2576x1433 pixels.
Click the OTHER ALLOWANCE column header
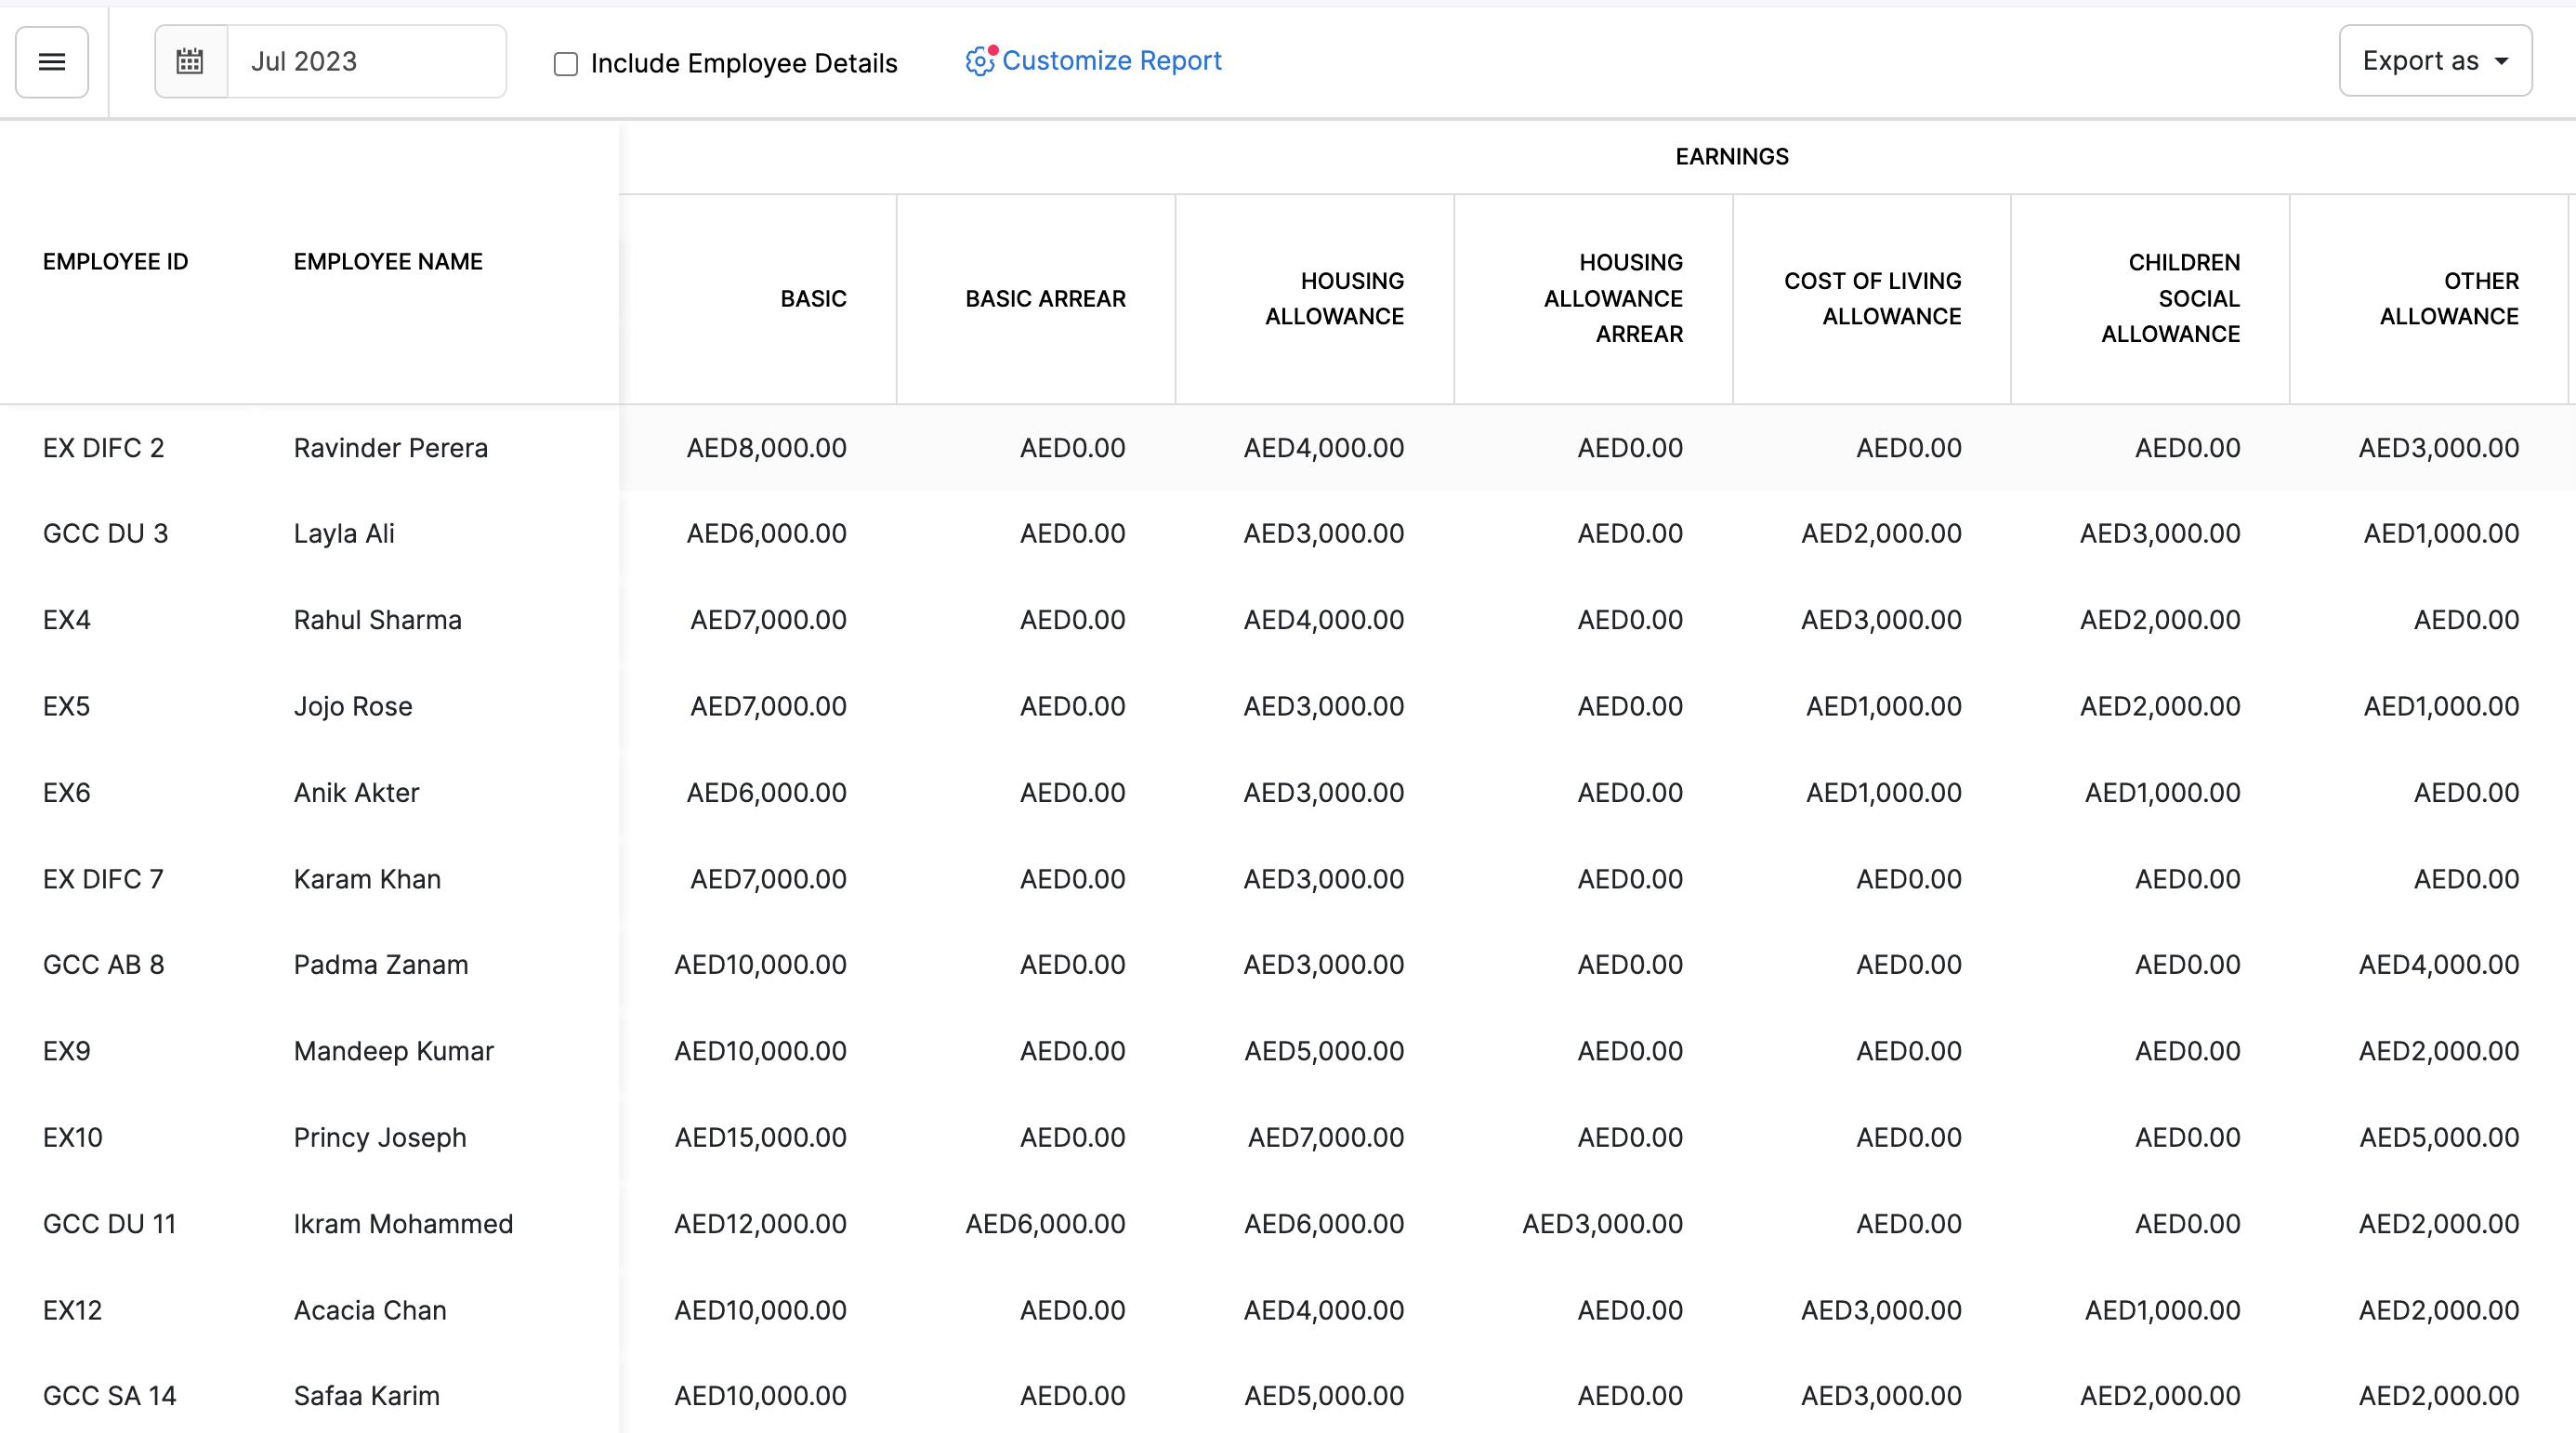(2449, 299)
